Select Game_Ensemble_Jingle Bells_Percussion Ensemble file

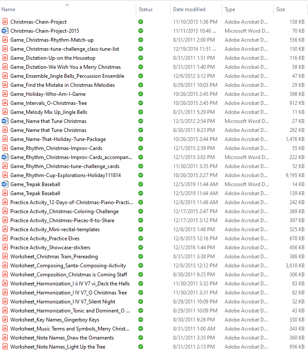pos(67,76)
